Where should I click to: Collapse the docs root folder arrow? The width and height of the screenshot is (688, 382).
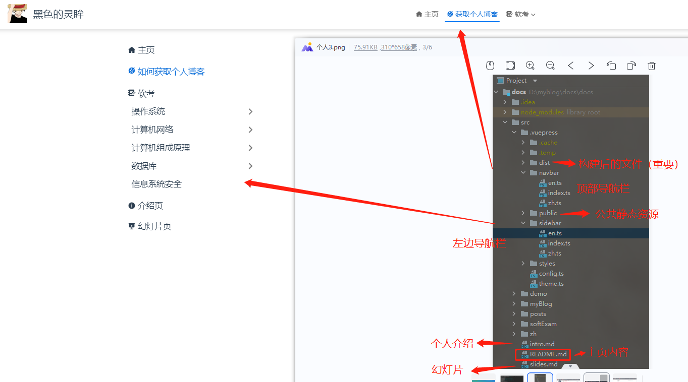pyautogui.click(x=496, y=92)
